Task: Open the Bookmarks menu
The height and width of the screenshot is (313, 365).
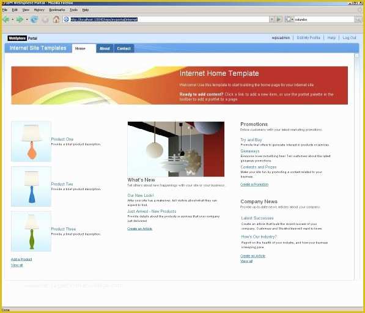Action: tap(57, 10)
